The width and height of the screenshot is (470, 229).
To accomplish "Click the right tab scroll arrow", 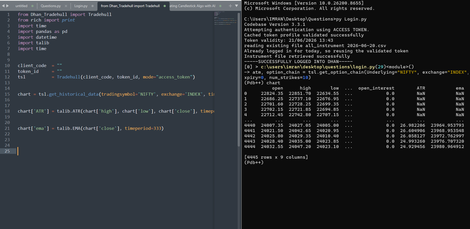I will [8, 6].
